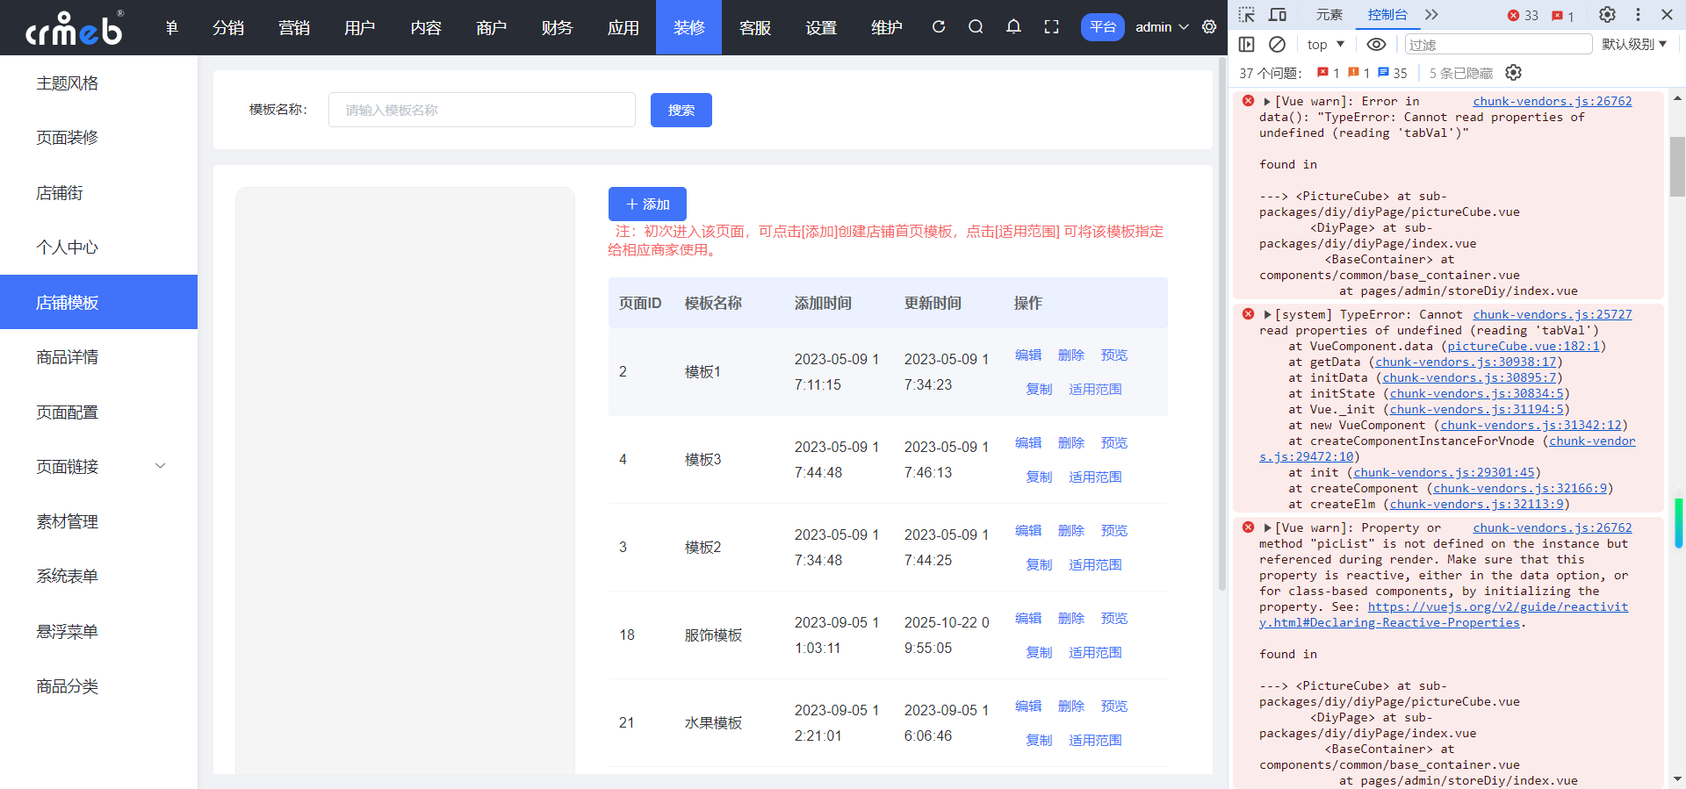The image size is (1686, 789).
Task: Toggle the console sidebar panel
Action: click(1247, 44)
